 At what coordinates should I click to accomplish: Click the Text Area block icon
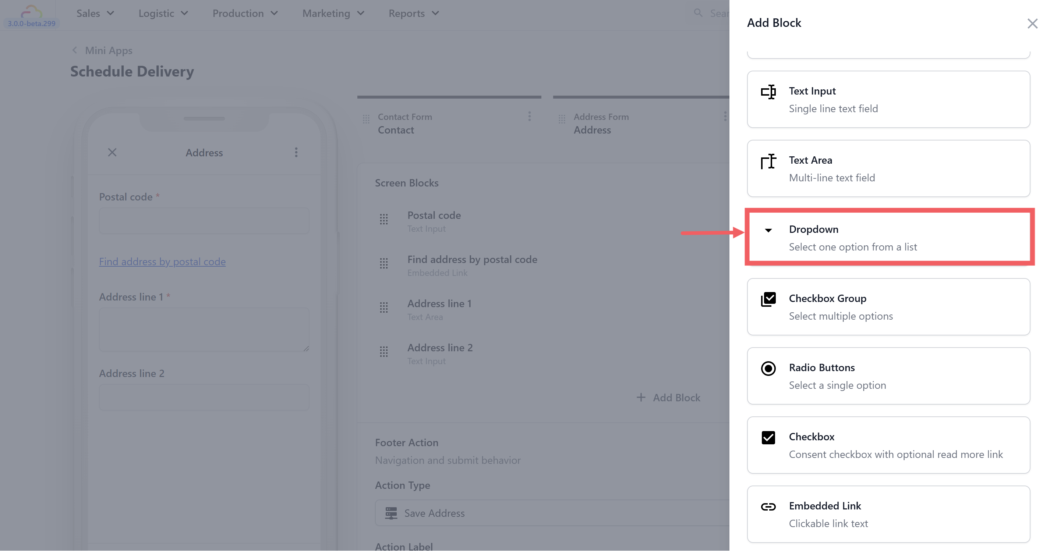click(768, 161)
